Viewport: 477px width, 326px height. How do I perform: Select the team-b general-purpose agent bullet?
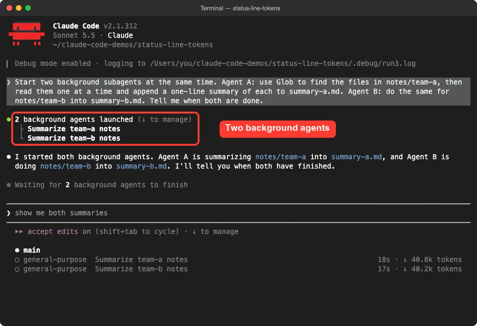pos(17,269)
